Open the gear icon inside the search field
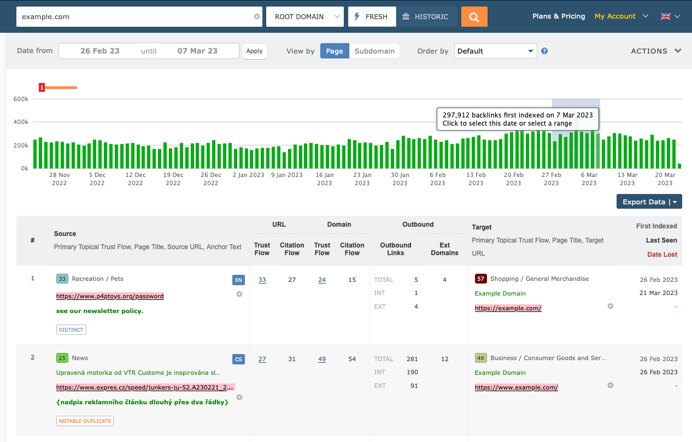This screenshot has width=692, height=442. point(256,16)
